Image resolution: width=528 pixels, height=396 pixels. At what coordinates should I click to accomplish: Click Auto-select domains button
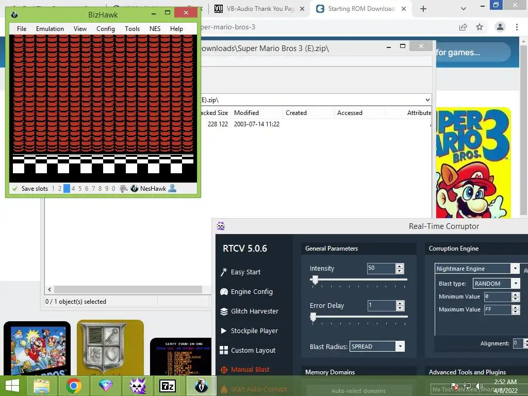[359, 391]
